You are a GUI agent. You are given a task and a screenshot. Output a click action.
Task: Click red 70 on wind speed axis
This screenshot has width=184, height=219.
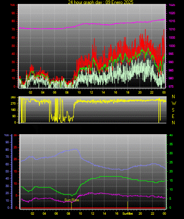13,30
